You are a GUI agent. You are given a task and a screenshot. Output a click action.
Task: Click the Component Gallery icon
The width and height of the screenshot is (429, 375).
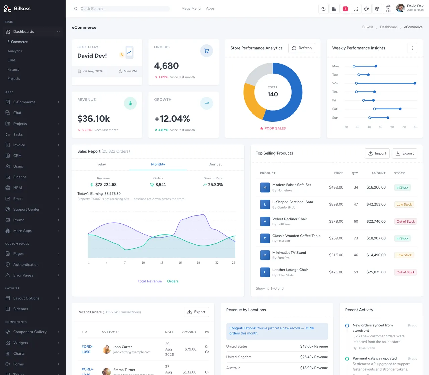tap(8, 332)
